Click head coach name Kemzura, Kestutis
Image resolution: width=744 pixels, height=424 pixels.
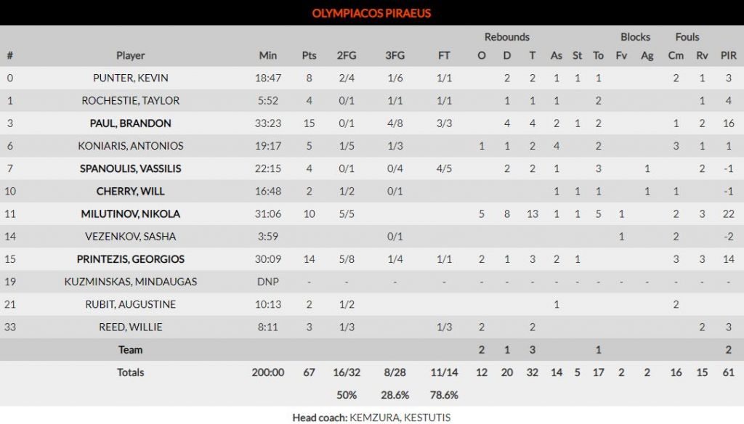pos(400,417)
